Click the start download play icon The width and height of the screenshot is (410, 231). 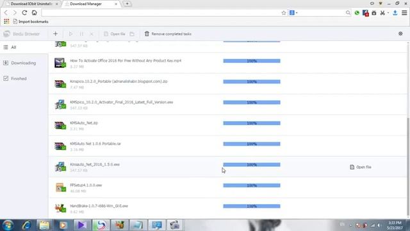pyautogui.click(x=70, y=34)
